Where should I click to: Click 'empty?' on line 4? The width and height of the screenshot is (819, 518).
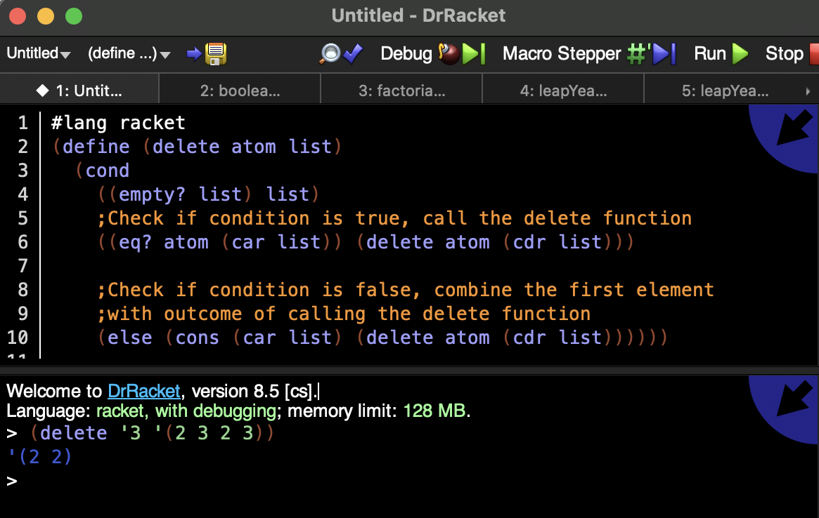(152, 194)
